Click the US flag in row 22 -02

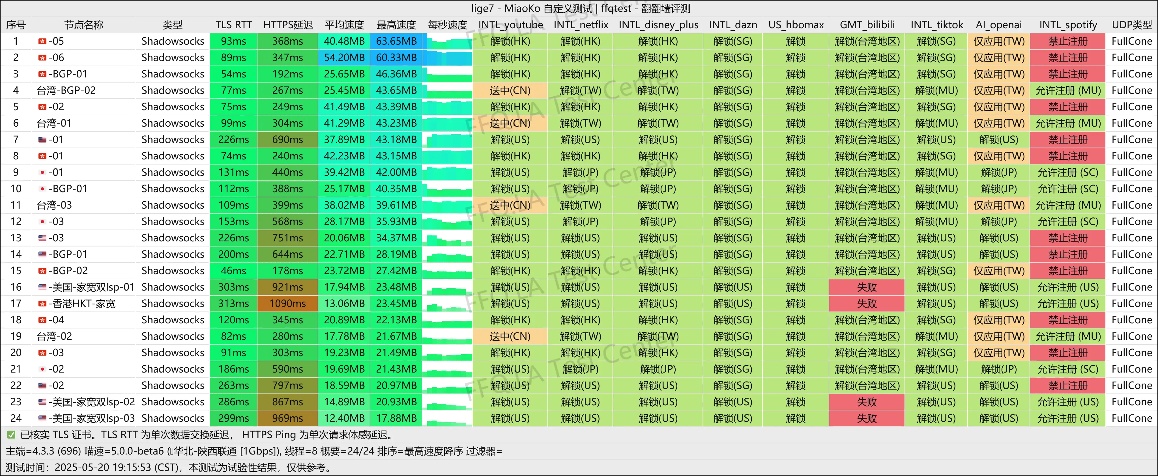tap(42, 385)
